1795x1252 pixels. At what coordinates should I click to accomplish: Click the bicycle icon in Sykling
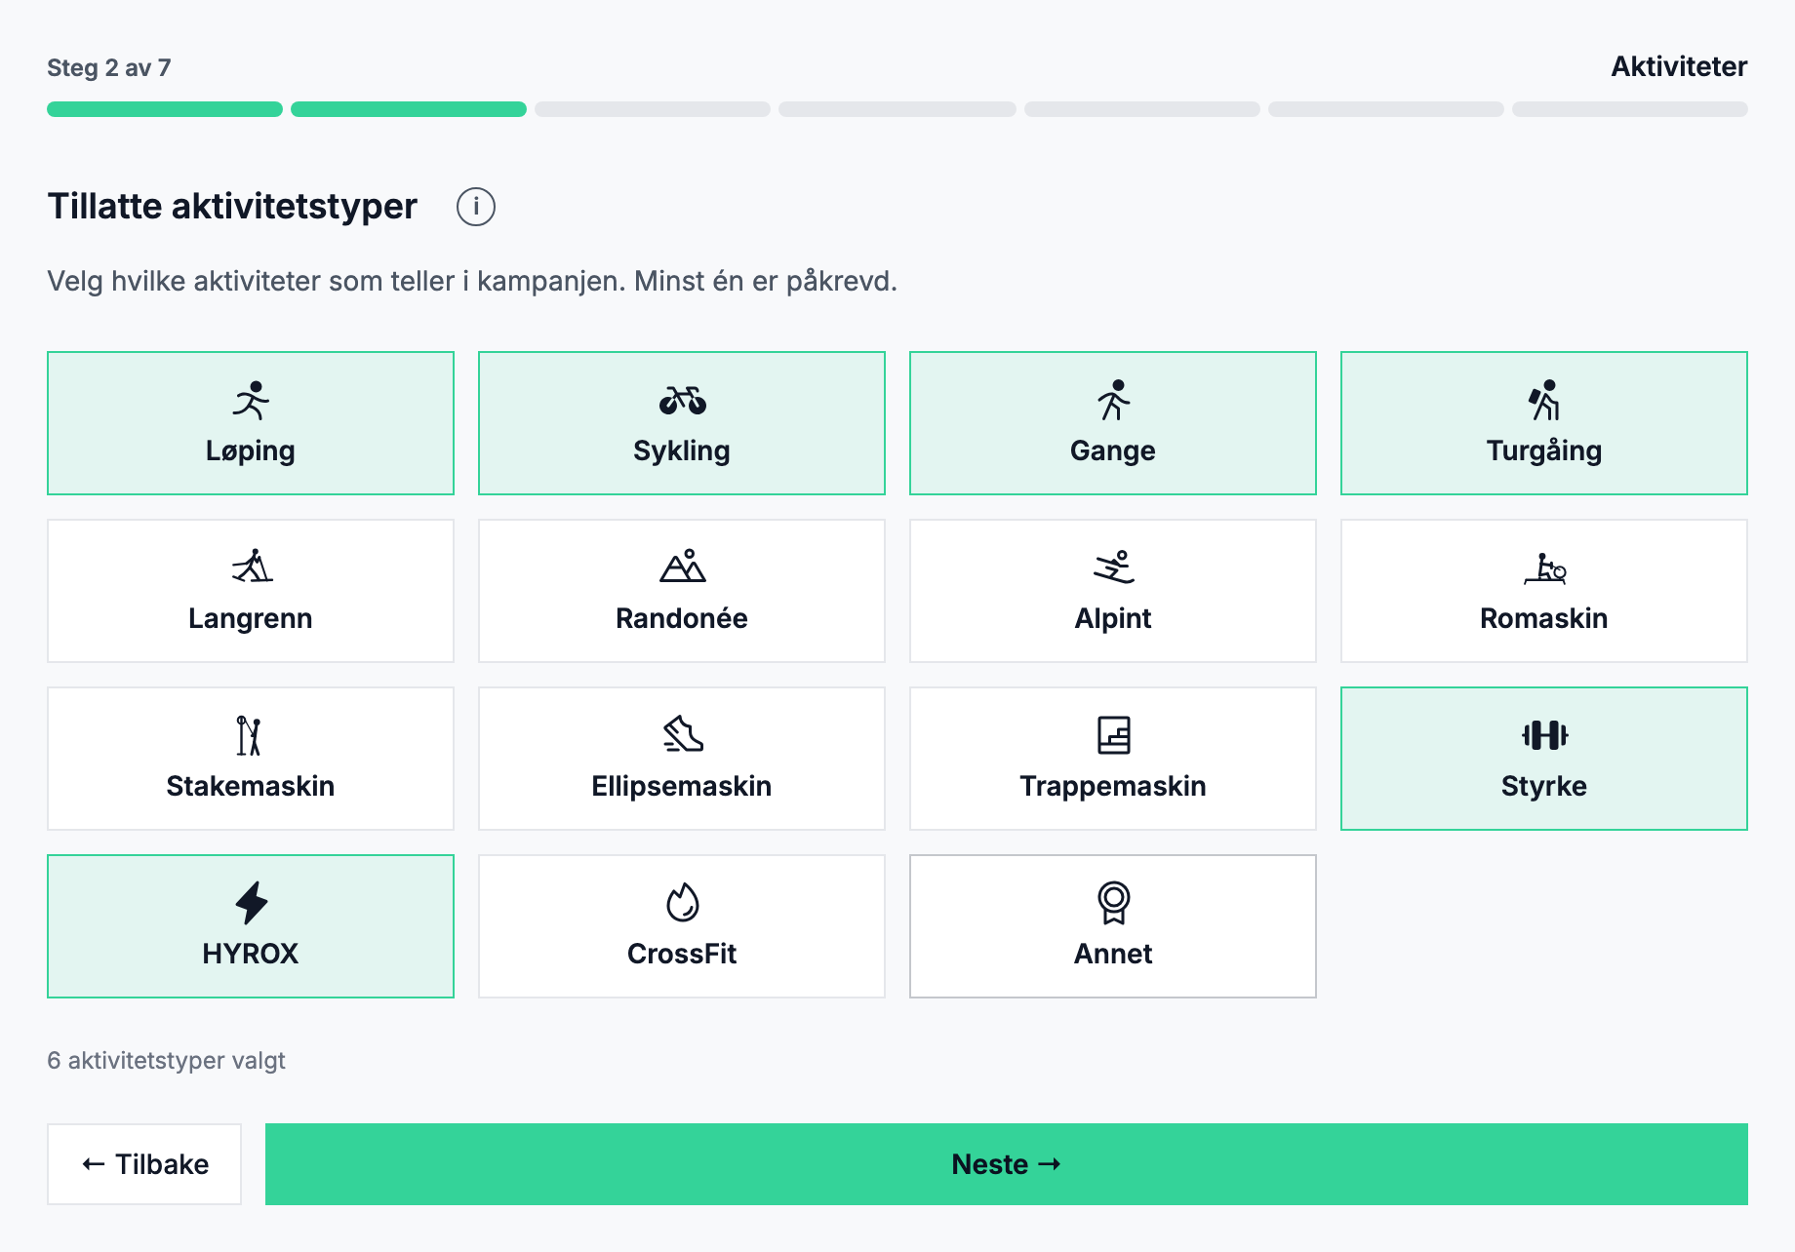tap(682, 401)
